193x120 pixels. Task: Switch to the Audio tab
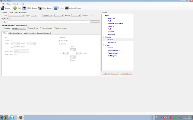point(26,33)
